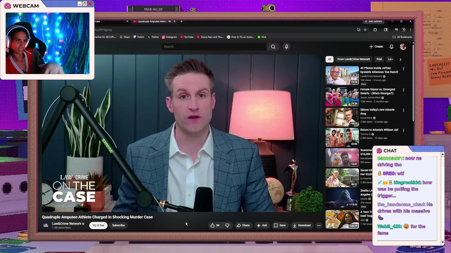451x253 pixels.
Task: Click the Create button on YouTube
Action: pos(376,46)
